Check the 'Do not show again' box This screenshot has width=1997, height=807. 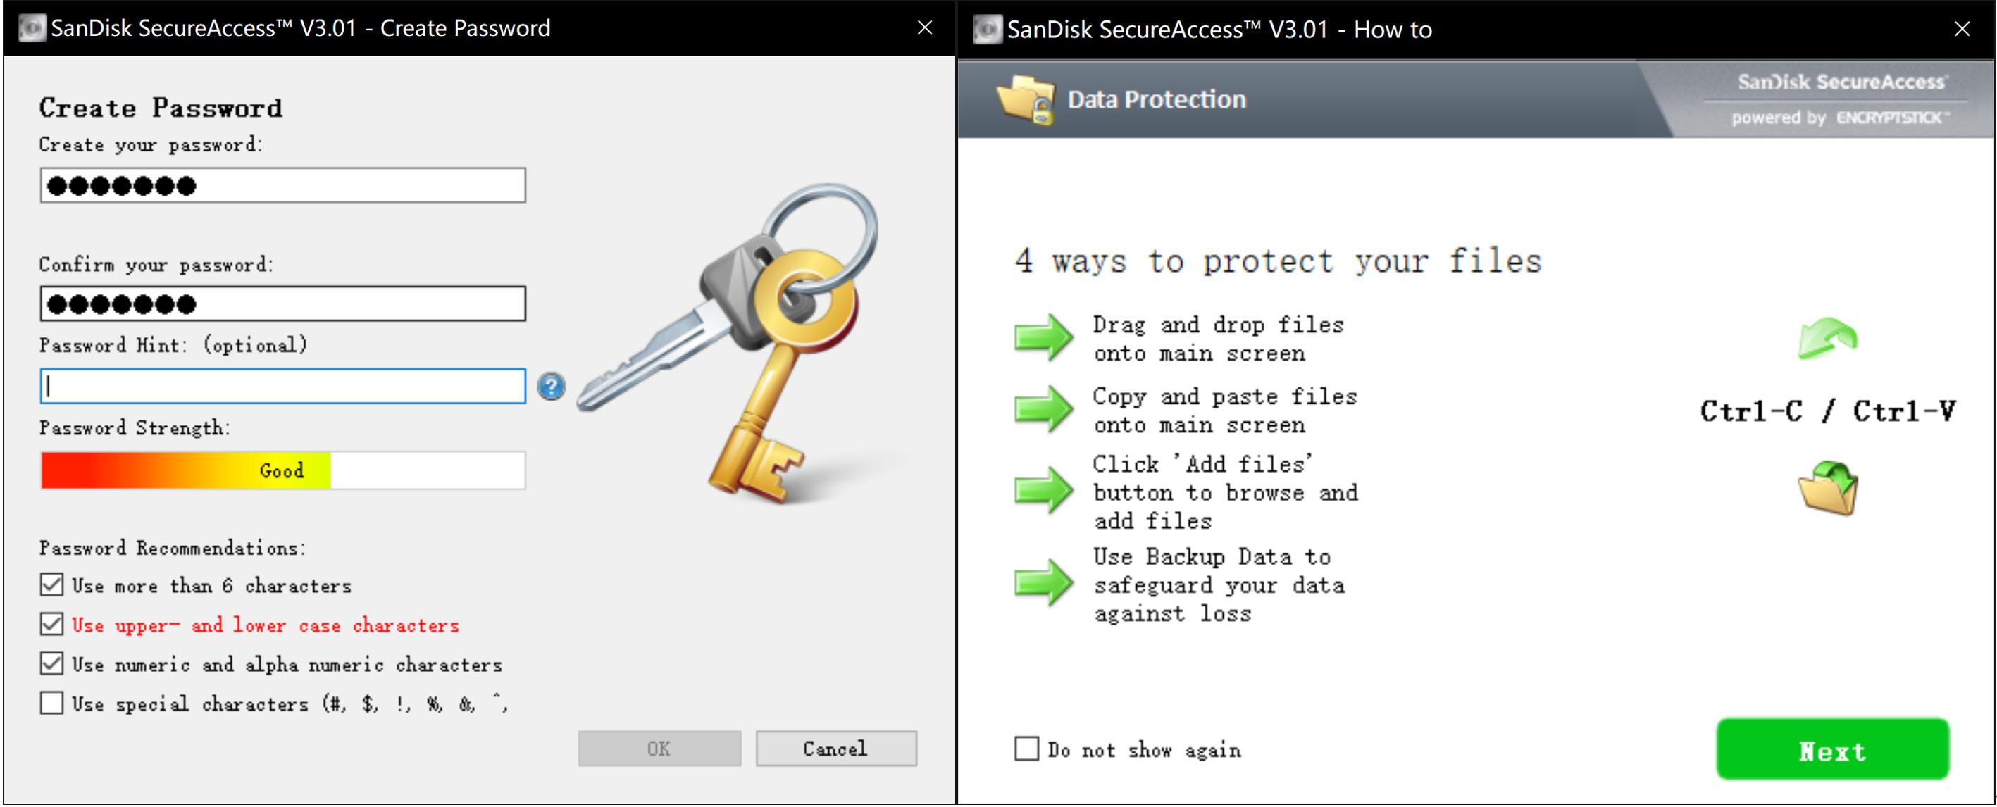1026,749
